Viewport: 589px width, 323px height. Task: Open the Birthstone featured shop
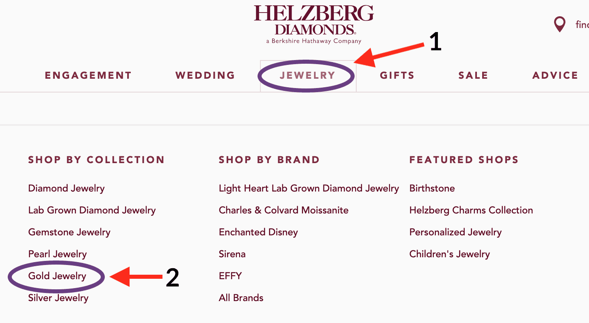click(432, 188)
